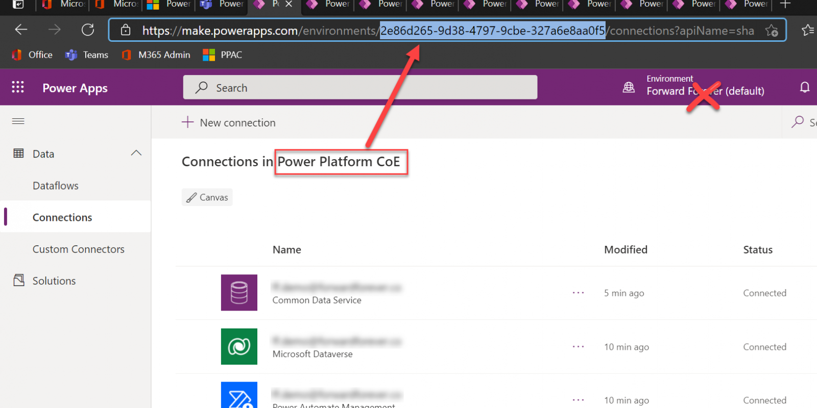The width and height of the screenshot is (817, 408).
Task: Click the Microsoft Dataverse connector icon
Action: click(x=239, y=346)
